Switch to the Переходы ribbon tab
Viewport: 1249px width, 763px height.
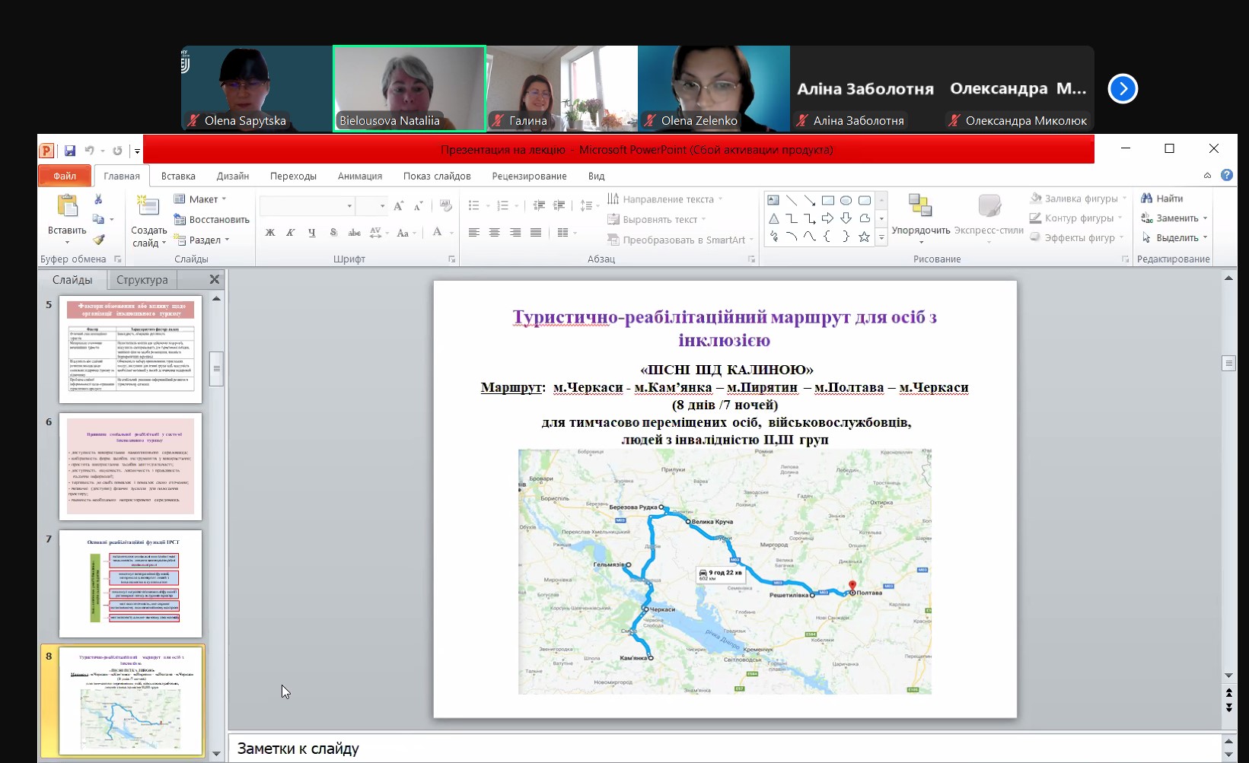pyautogui.click(x=293, y=176)
